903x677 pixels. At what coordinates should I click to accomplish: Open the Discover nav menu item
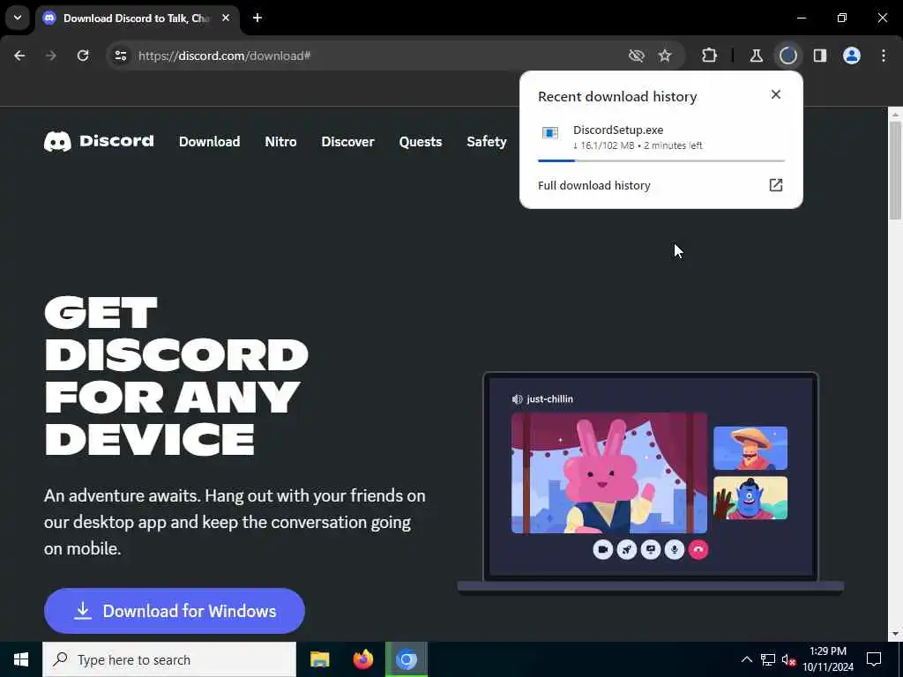pyautogui.click(x=347, y=142)
